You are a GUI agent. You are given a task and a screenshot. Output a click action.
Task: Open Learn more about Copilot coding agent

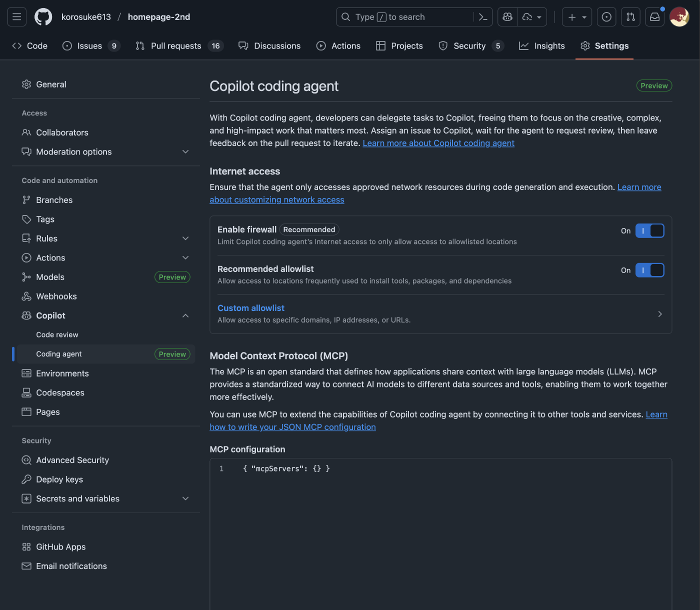[438, 143]
